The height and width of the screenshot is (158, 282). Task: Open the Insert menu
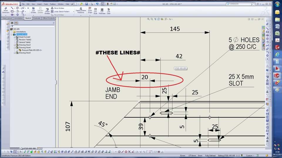pos(39,4)
